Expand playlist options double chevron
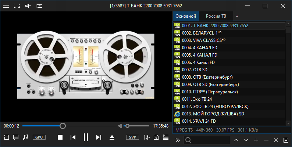Image resolution: width=292 pixels, height=147 pixels. pyautogui.click(x=178, y=140)
